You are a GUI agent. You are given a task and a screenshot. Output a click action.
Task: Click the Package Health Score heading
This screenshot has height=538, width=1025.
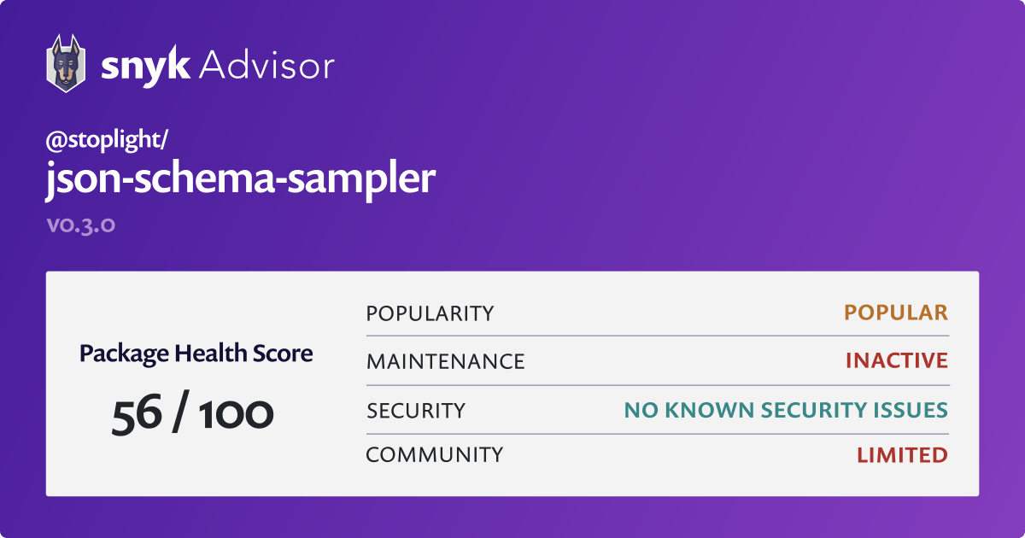196,354
